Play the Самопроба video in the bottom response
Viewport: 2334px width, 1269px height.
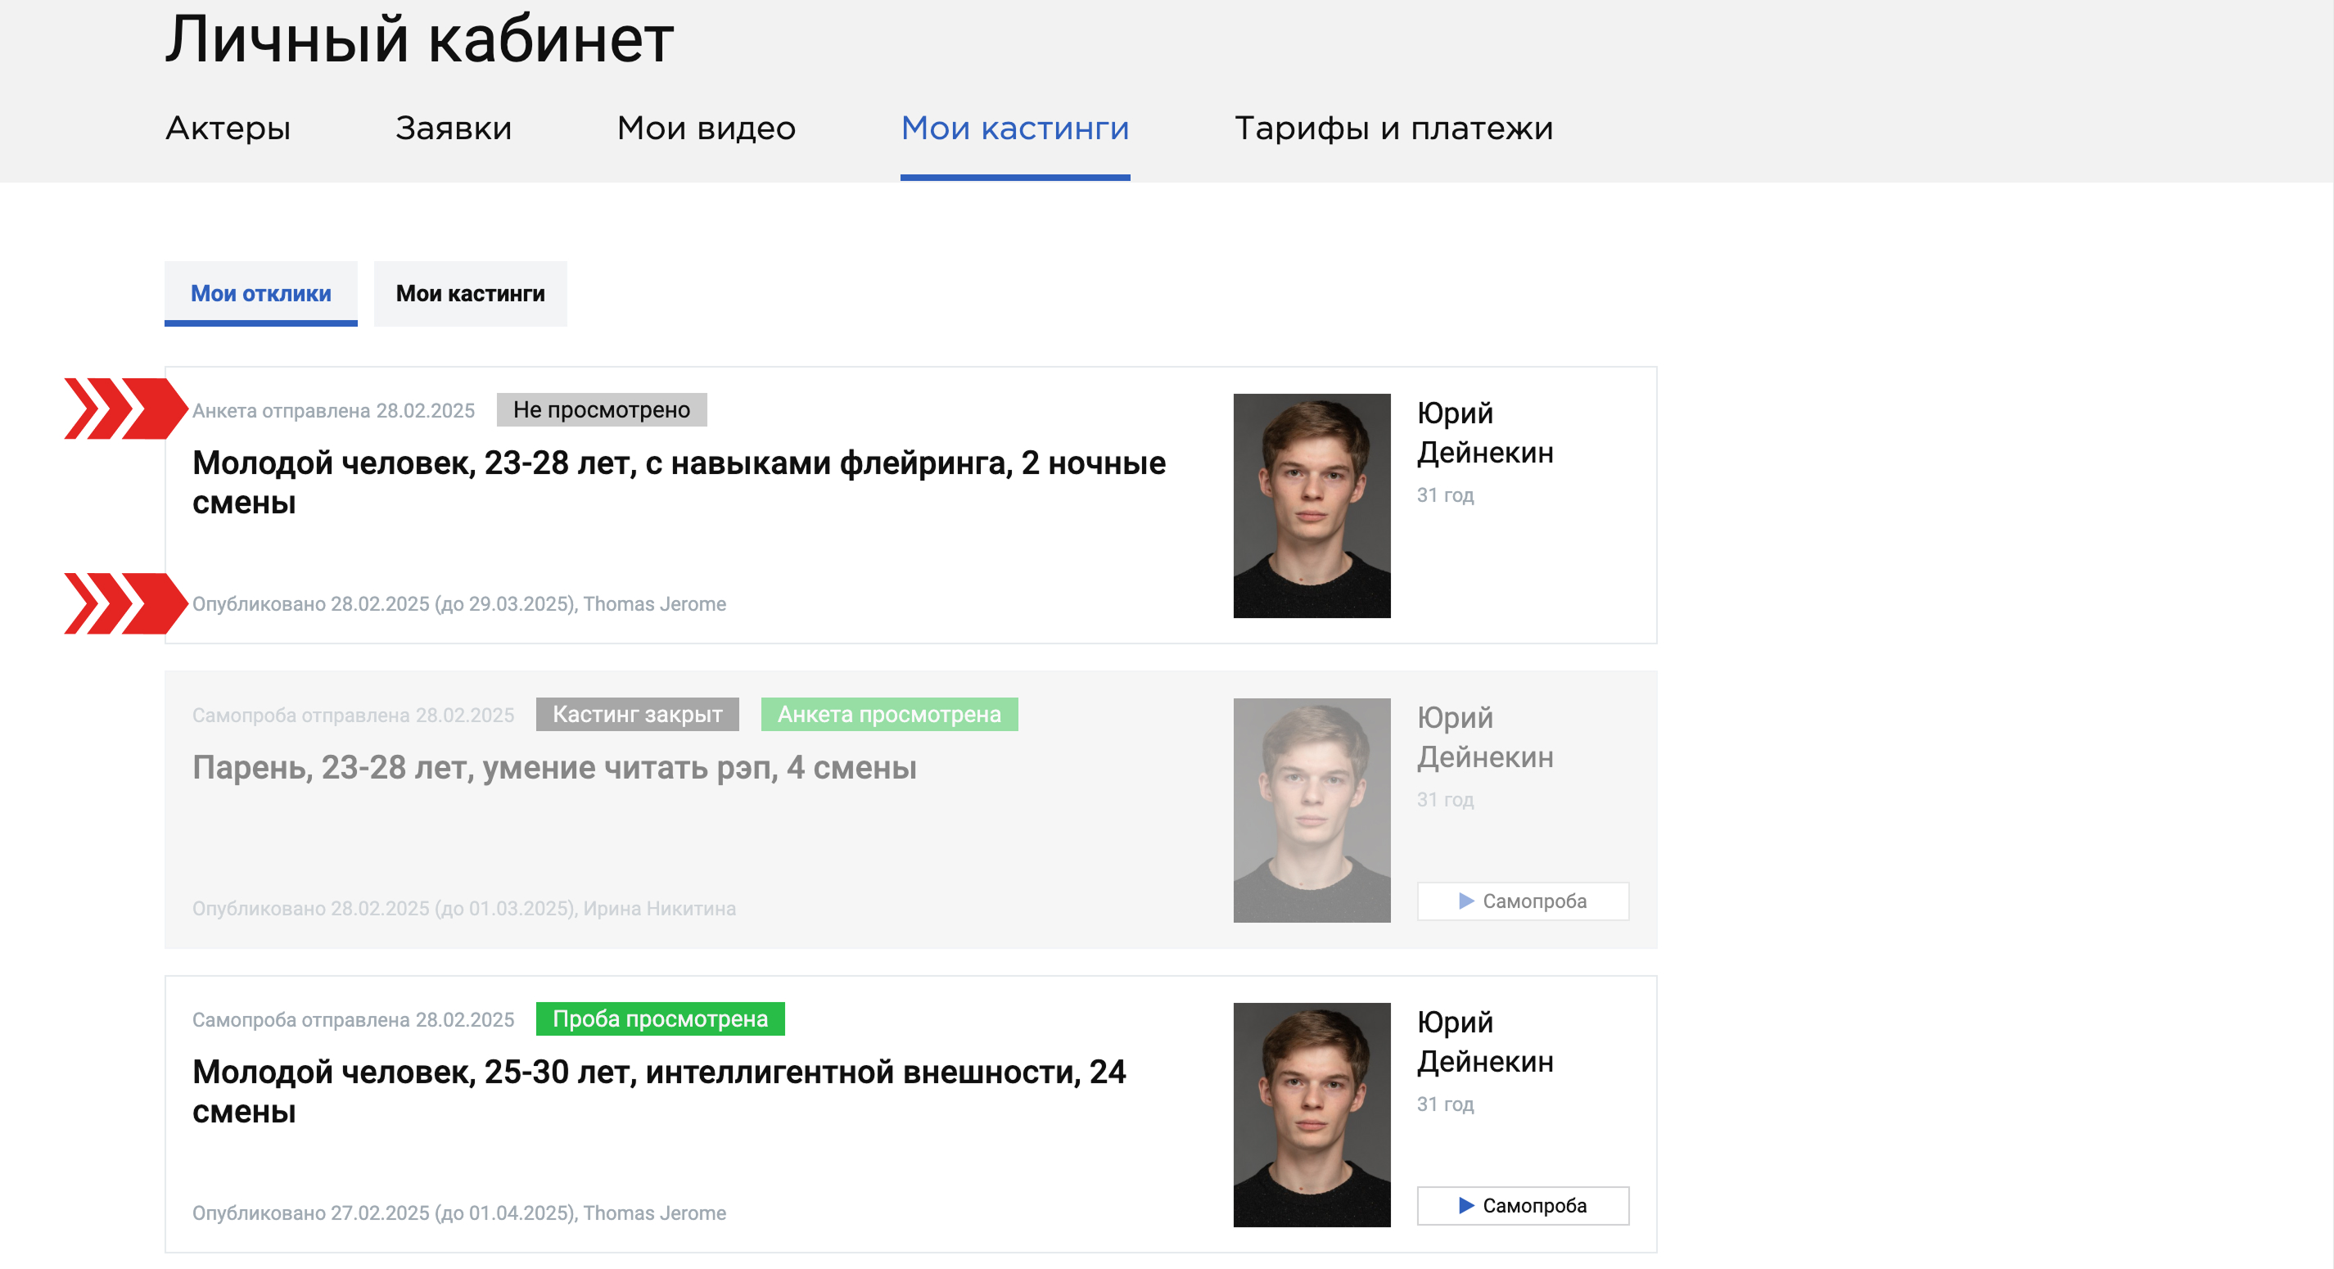1522,1205
